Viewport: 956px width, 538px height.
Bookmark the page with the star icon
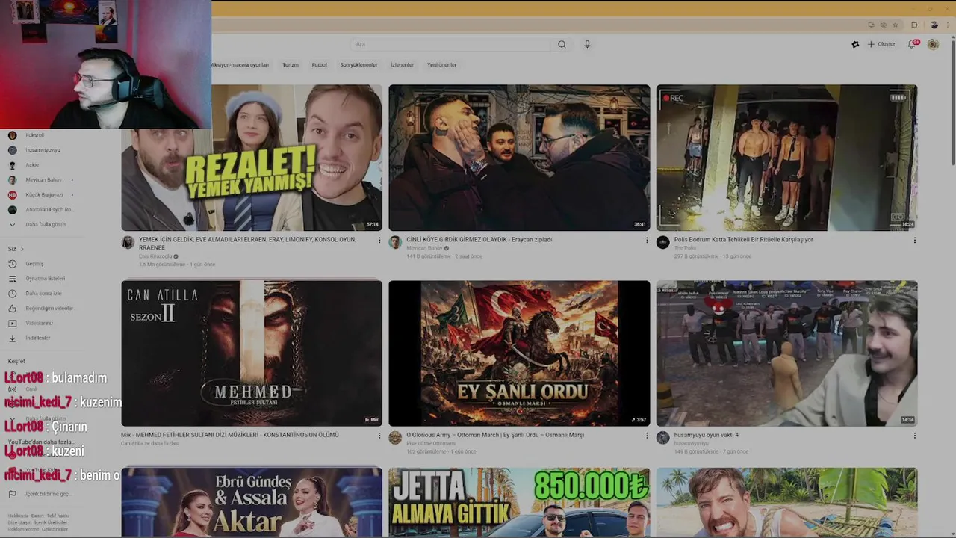point(896,25)
